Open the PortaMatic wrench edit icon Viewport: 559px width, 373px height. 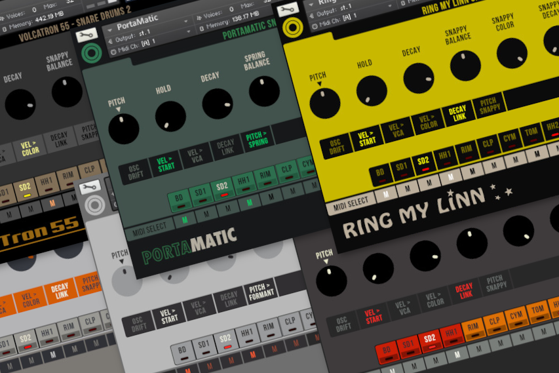click(87, 35)
